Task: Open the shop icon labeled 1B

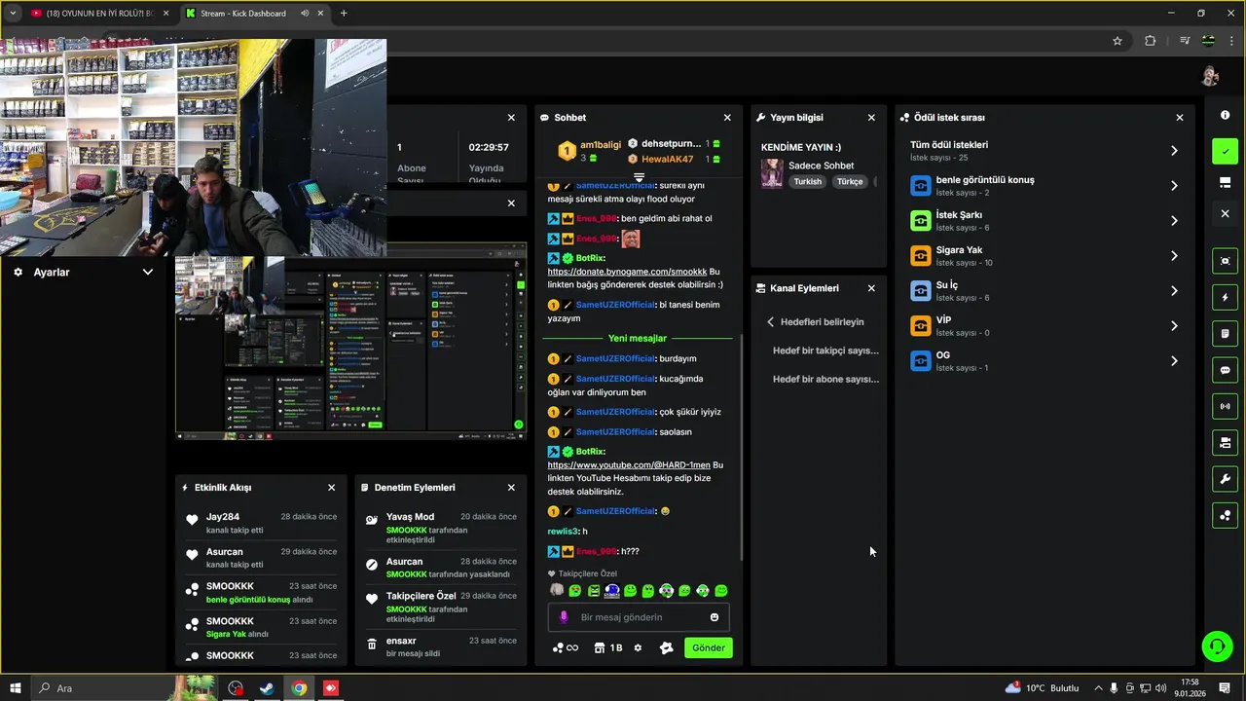Action: pos(608,647)
